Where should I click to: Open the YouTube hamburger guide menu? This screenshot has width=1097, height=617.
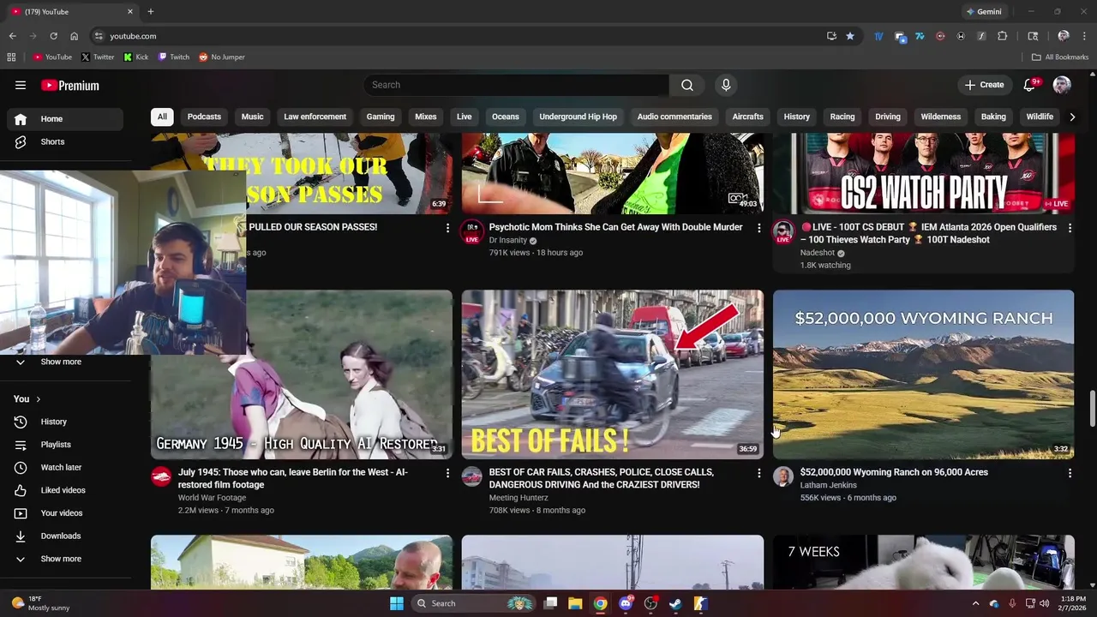(21, 85)
